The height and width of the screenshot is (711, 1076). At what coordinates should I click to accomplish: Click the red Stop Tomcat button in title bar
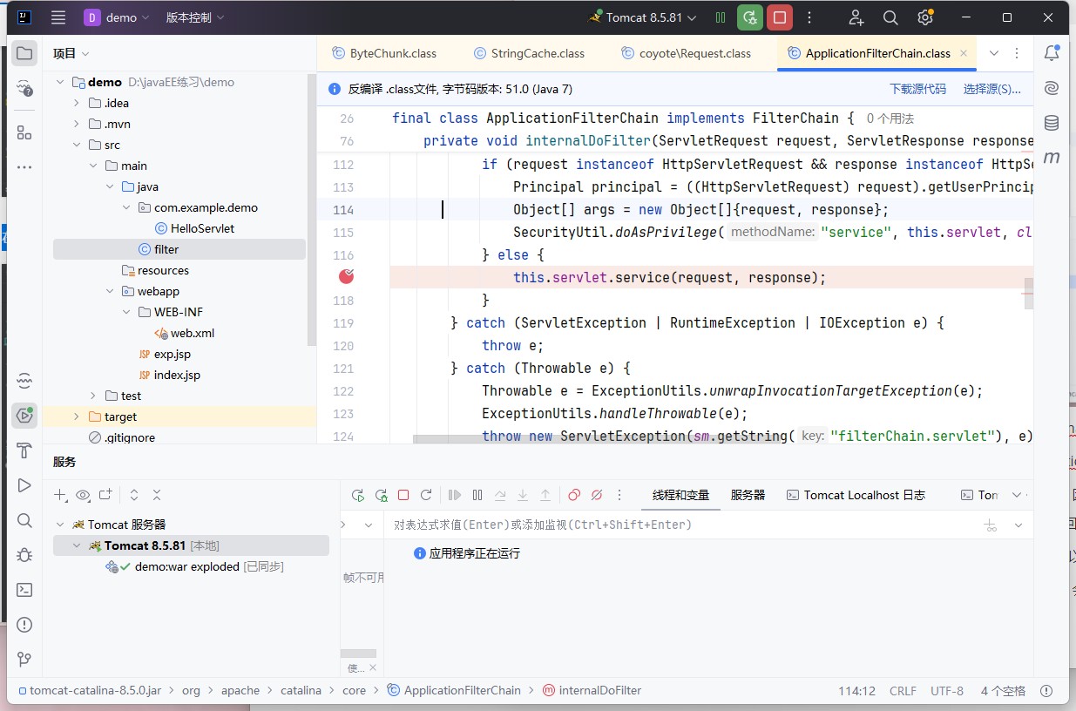click(x=779, y=17)
